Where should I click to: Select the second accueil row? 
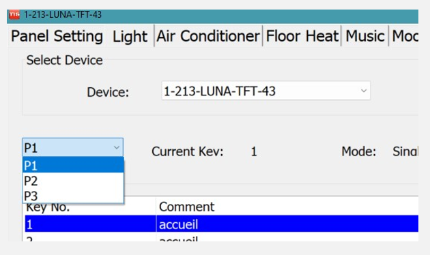pos(222,237)
